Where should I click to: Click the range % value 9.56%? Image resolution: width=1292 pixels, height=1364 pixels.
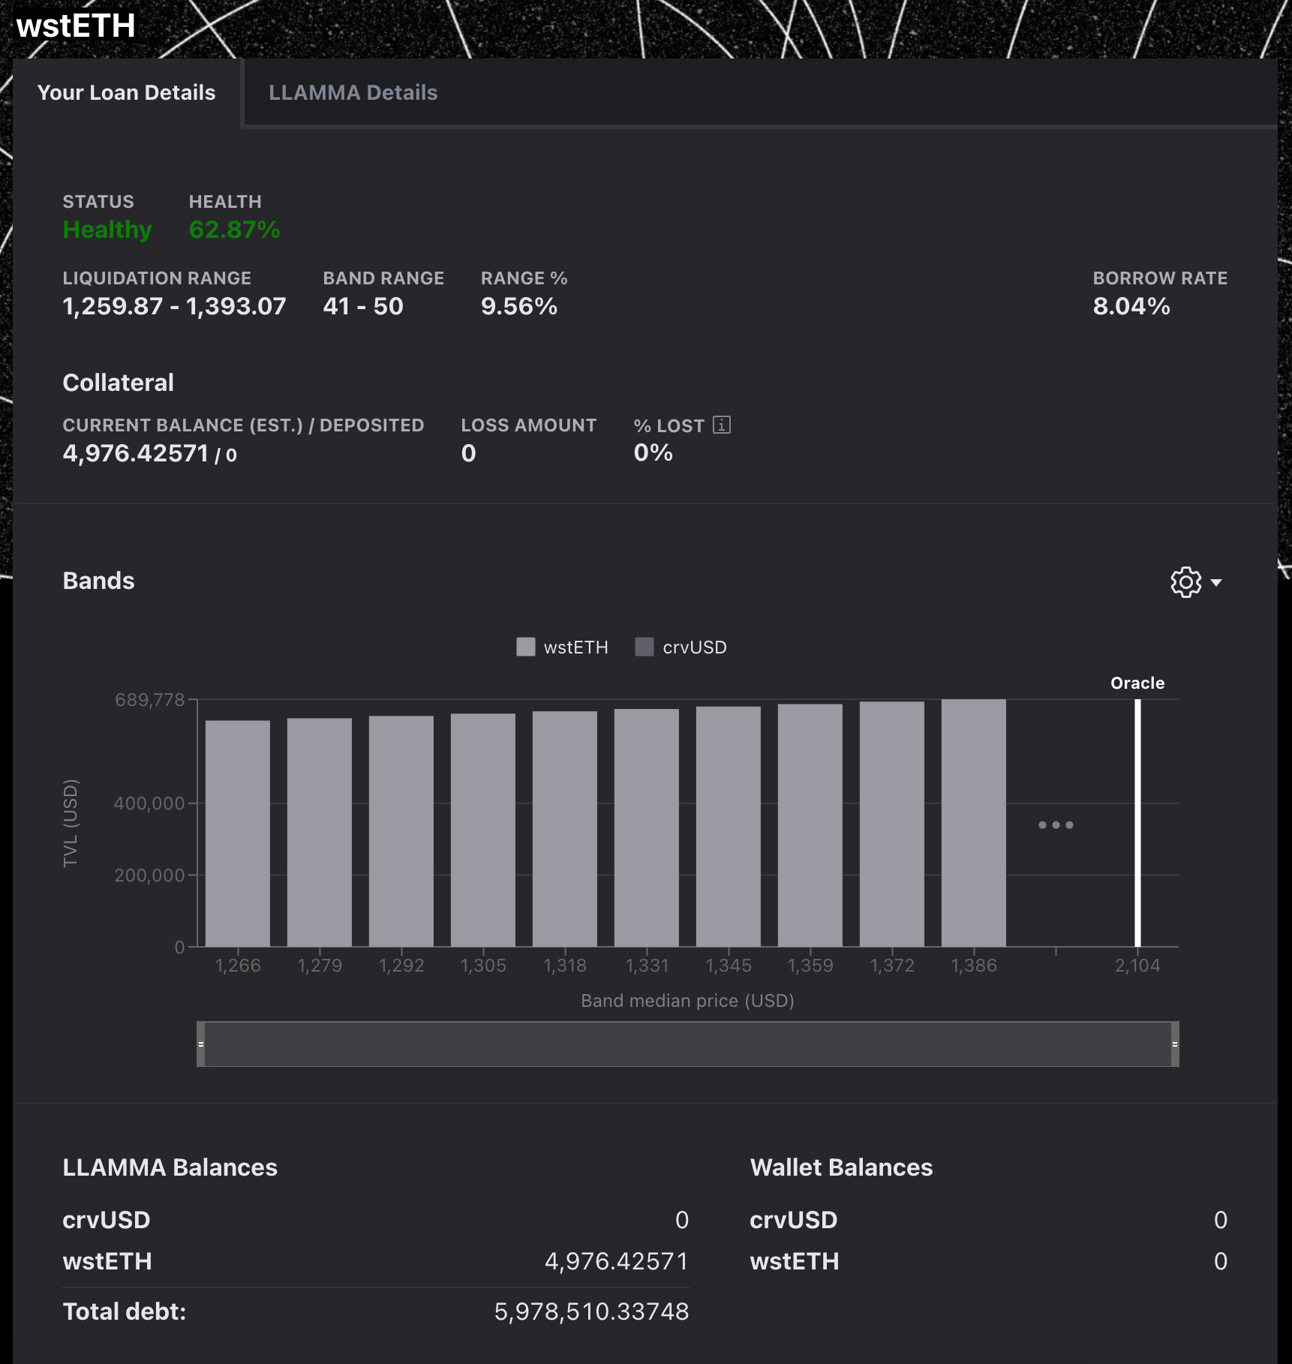[x=519, y=306]
